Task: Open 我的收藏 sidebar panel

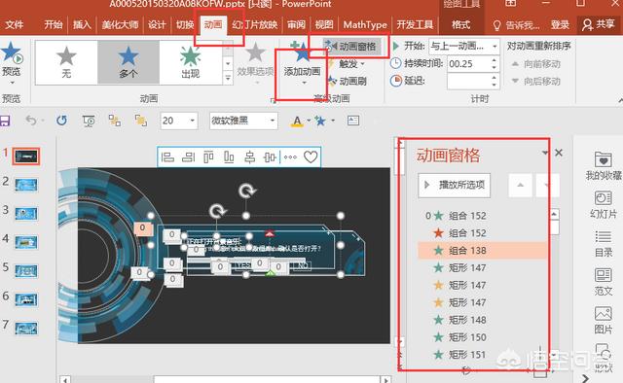Action: pos(604,166)
